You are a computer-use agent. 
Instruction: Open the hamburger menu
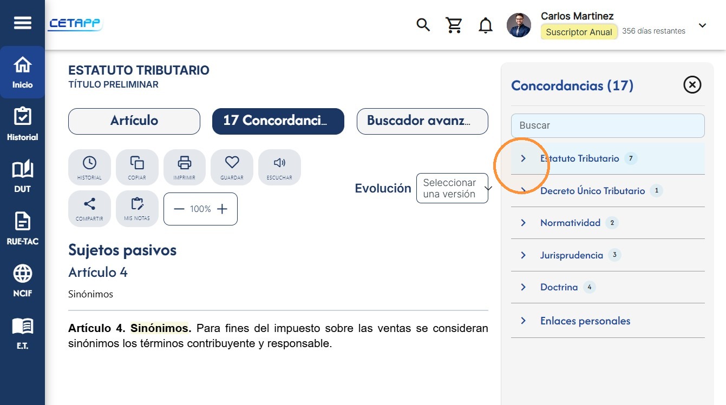point(22,23)
